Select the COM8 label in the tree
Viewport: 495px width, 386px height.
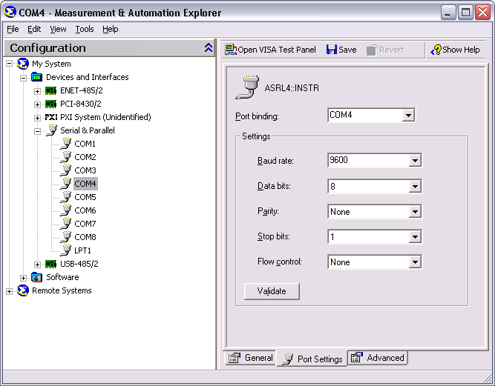[85, 237]
